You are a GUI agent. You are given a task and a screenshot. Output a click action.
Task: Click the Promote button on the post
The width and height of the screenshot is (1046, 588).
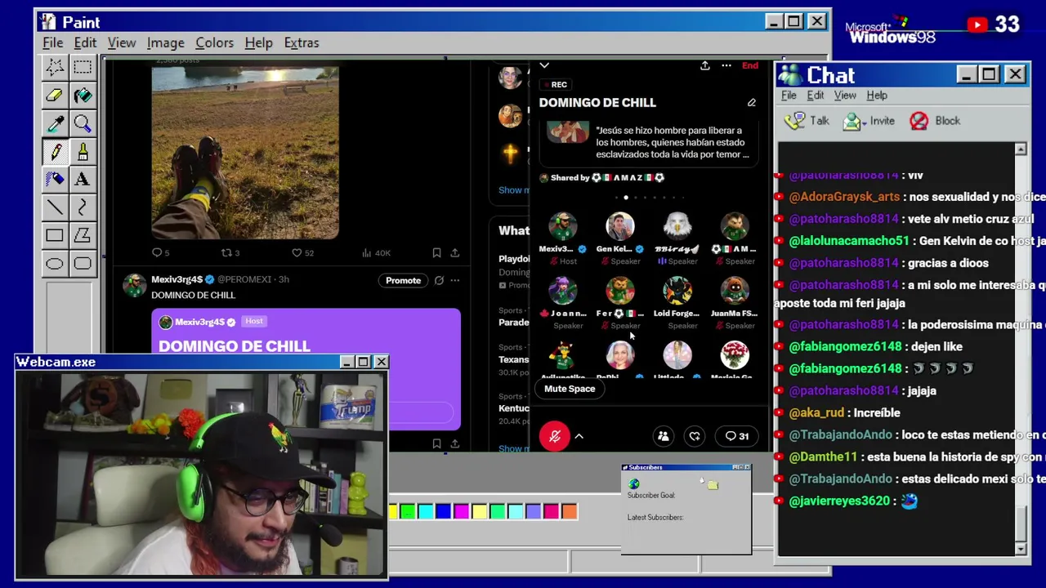403,280
